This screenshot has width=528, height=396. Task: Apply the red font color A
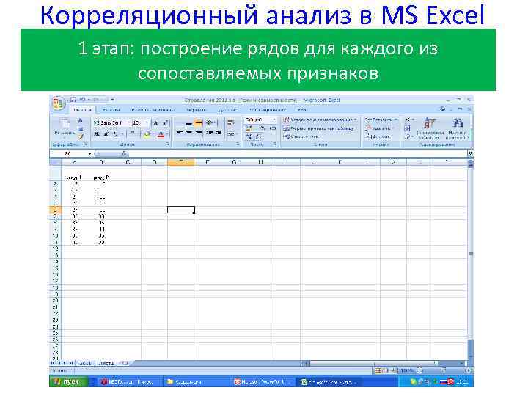click(161, 134)
